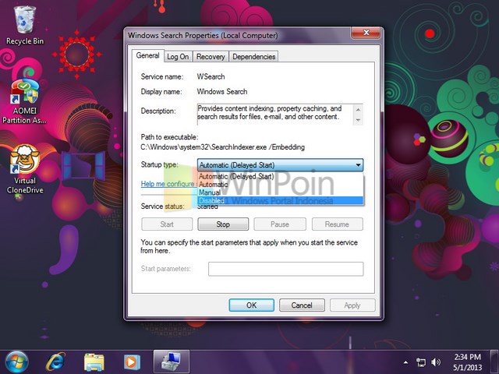Open Help me configure link

[168, 184]
